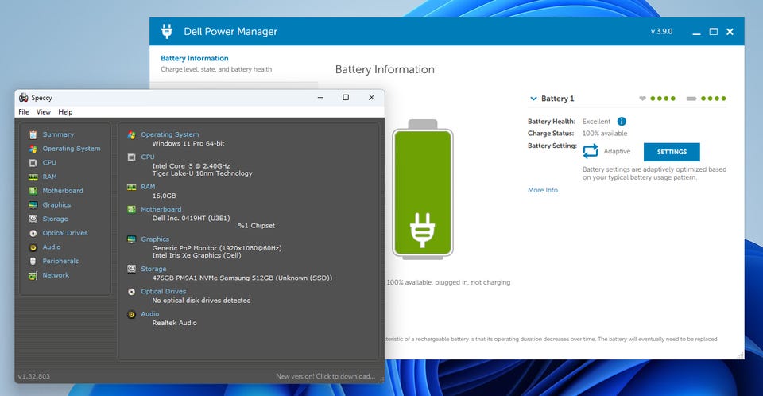Click the RAM module icon in sidebar
This screenshot has width=763, height=396.
[x=33, y=177]
